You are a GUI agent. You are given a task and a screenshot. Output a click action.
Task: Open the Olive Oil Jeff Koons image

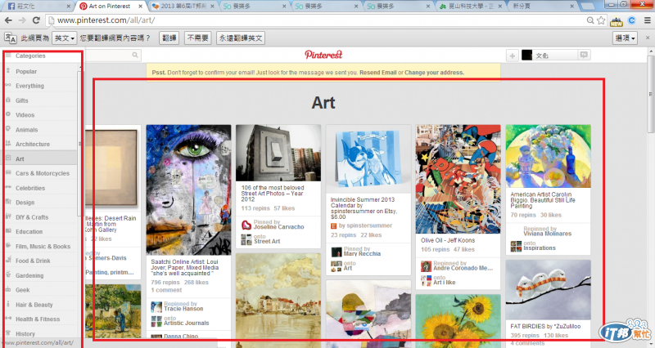pyautogui.click(x=458, y=179)
